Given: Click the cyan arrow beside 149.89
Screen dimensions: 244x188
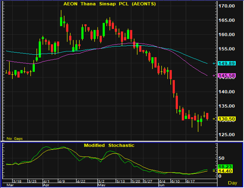Looking at the screenshot, I should click(214, 63).
